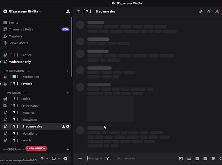Click the invite people icon beside the server name
The height and width of the screenshot is (165, 222).
(68, 11)
